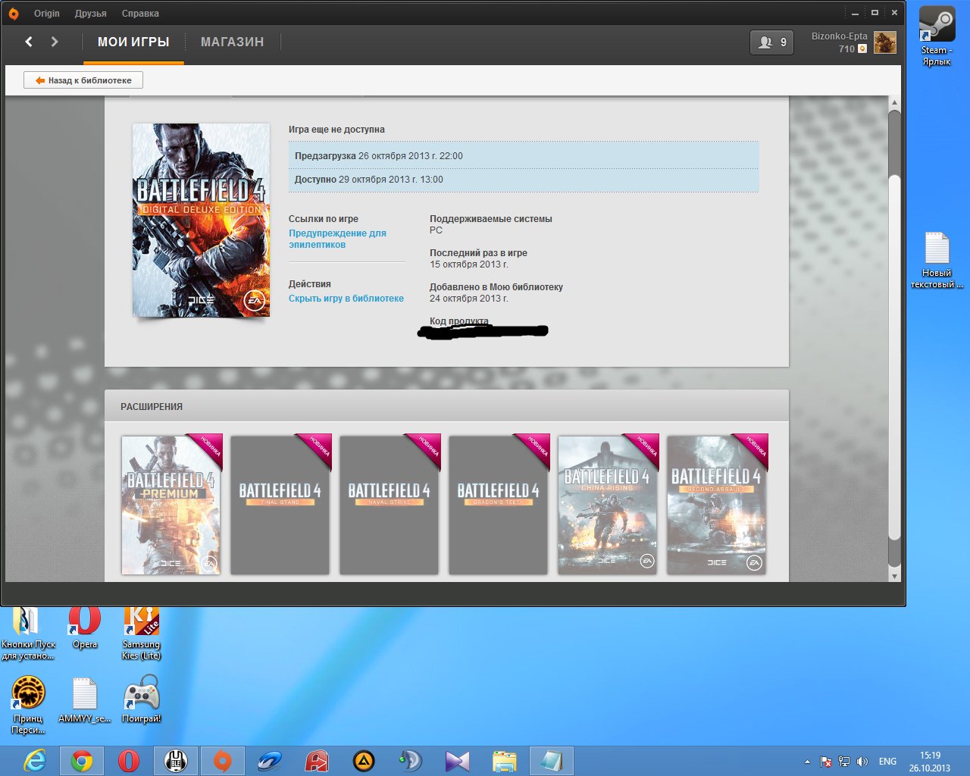Click the volume icon in system tray

pos(862,762)
